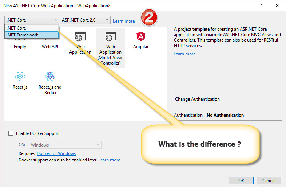Click the help question mark in title bar
286x187 pixels.
(x=261, y=6)
